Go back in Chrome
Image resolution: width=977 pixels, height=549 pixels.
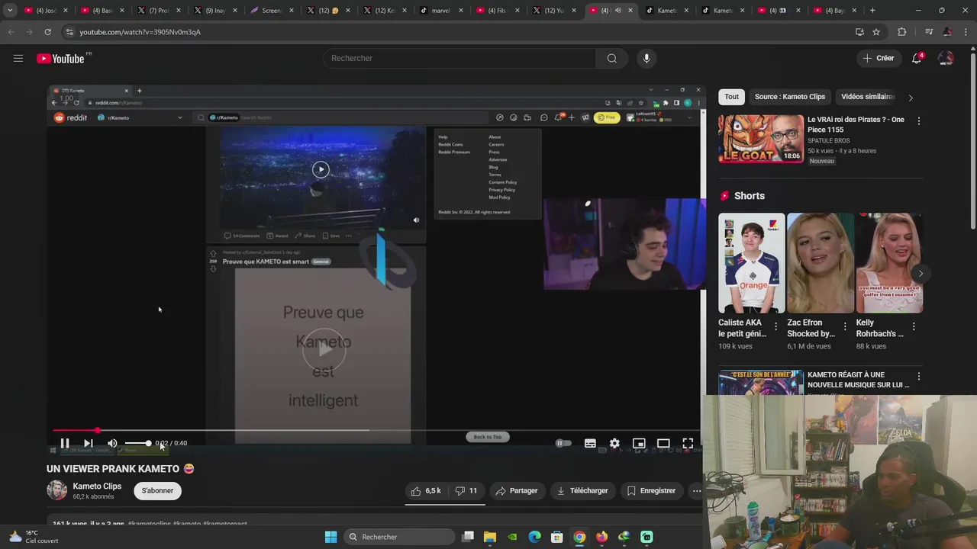click(x=11, y=32)
